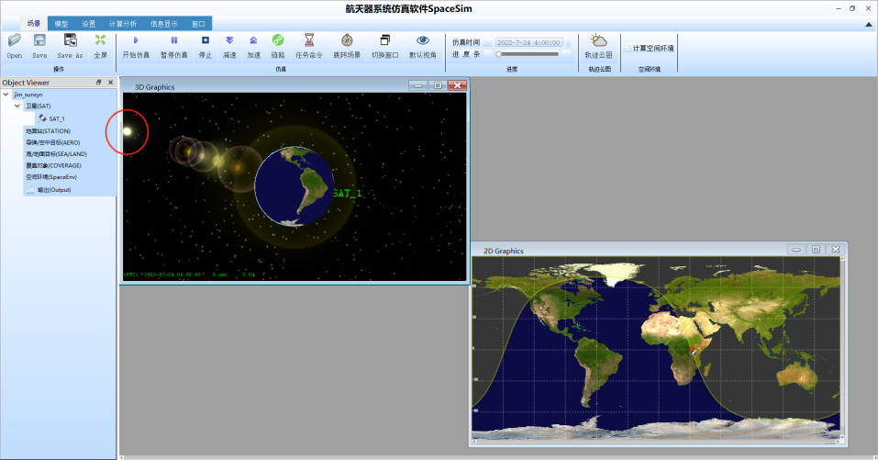Select the 输出(Output) tree item
This screenshot has height=460, width=878.
(x=54, y=190)
